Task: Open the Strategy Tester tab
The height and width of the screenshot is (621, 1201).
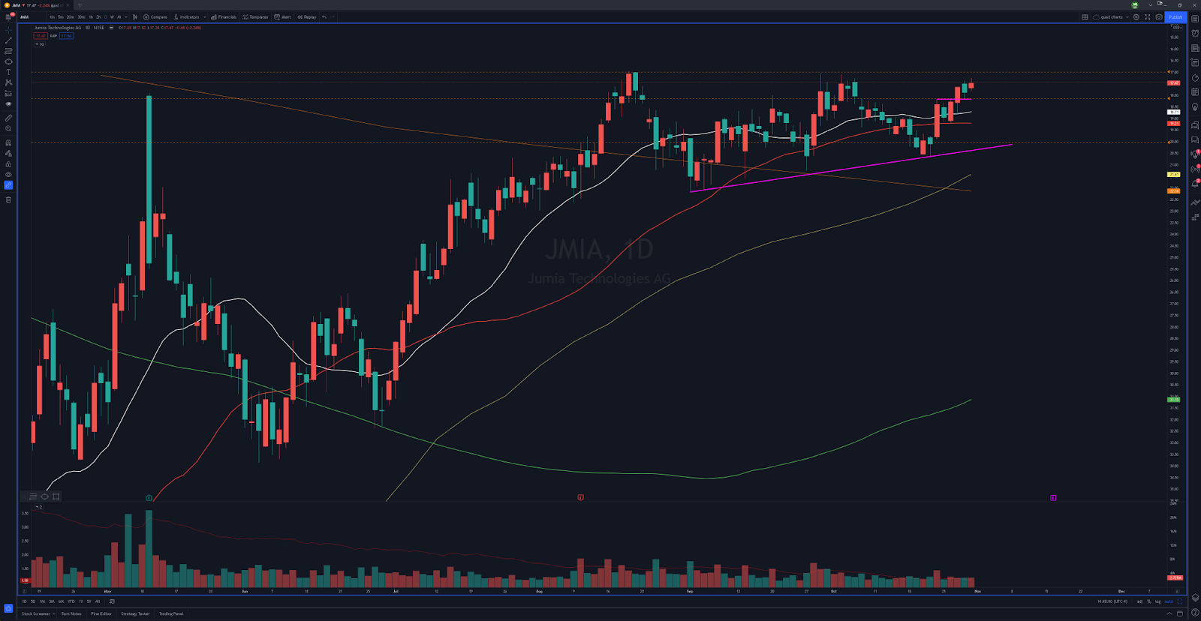Action: [135, 613]
